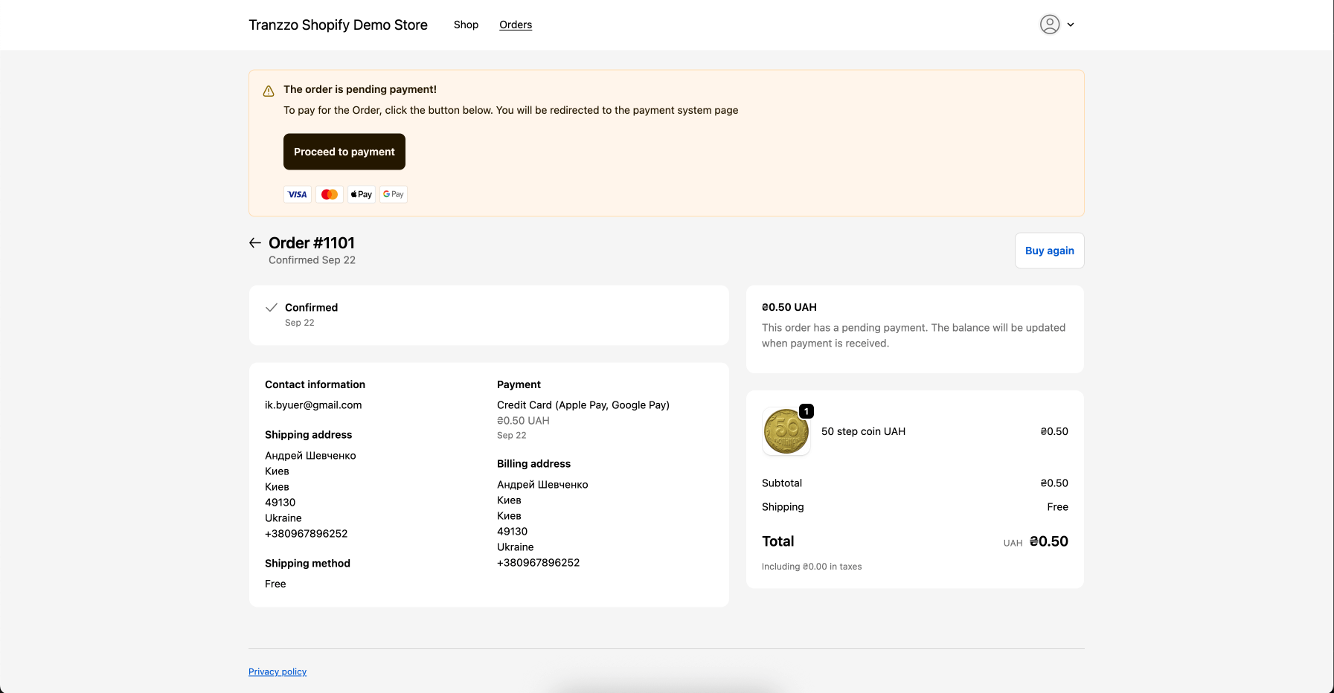Viewport: 1334px width, 693px height.
Task: Click the 50 coin product thumbnail
Action: 786,432
